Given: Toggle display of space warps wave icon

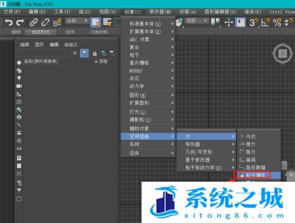Looking at the screenshot, I should 19,101.
